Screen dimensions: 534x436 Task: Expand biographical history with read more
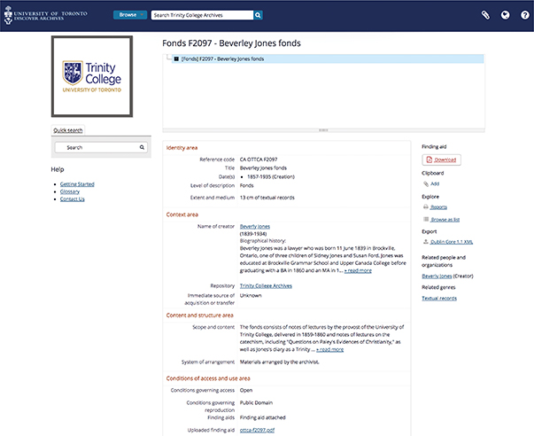coord(358,270)
